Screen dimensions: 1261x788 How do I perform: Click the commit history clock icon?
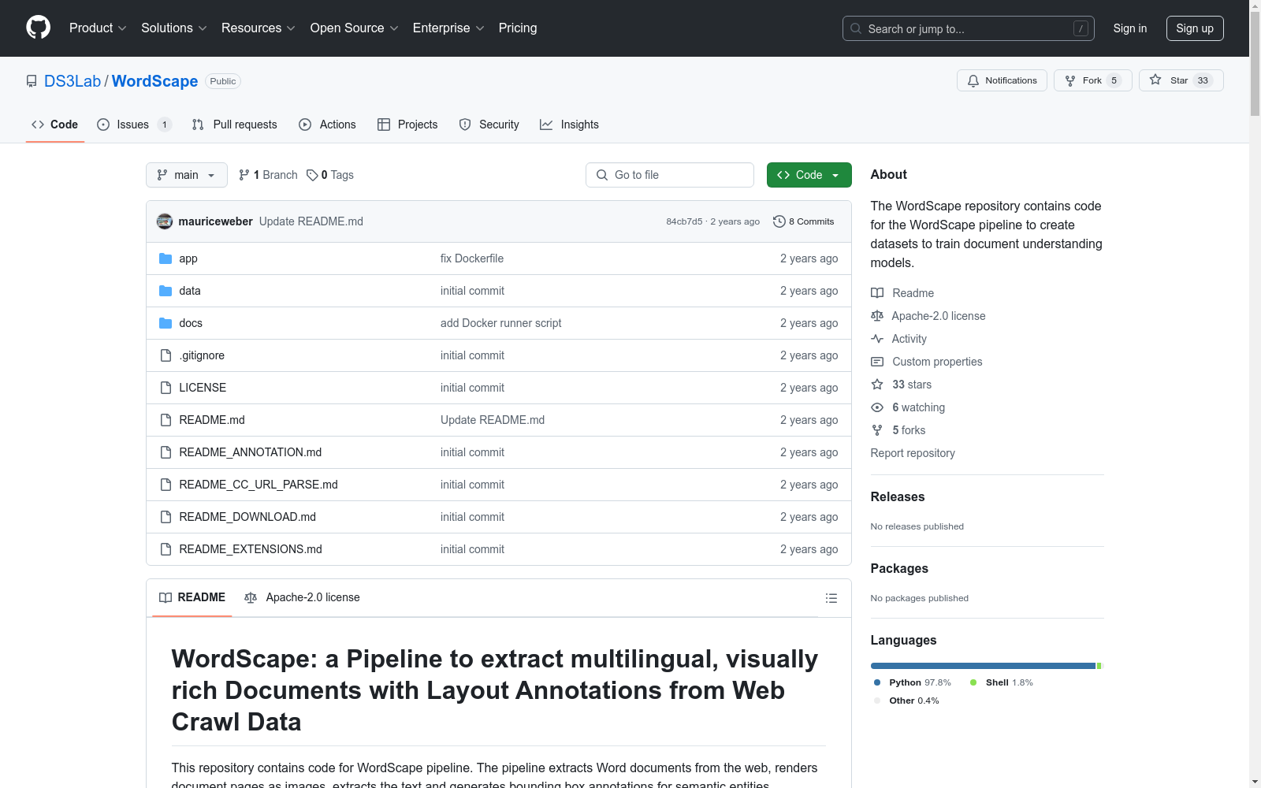click(779, 221)
